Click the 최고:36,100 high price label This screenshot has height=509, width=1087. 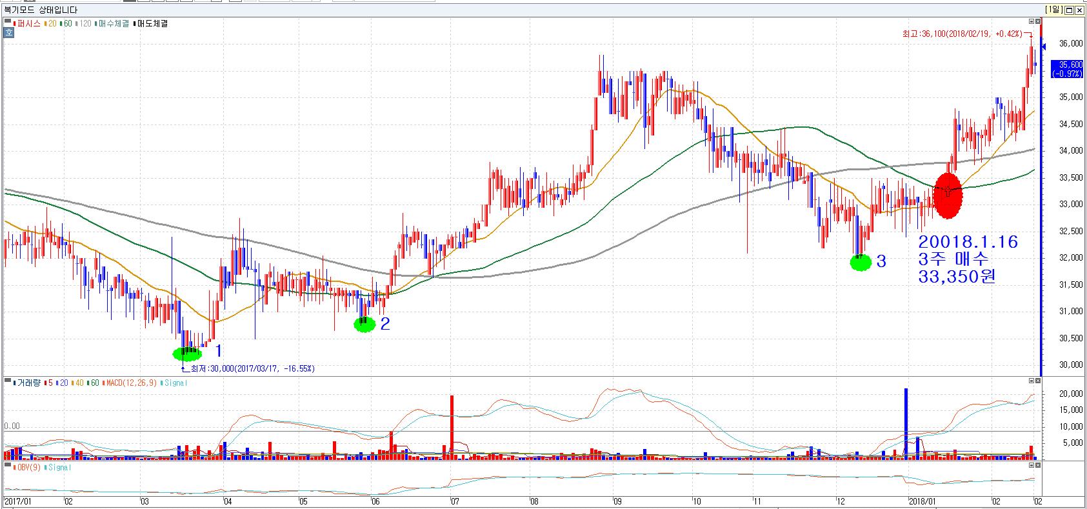(962, 33)
